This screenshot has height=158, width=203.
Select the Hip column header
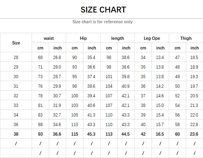[83, 38]
